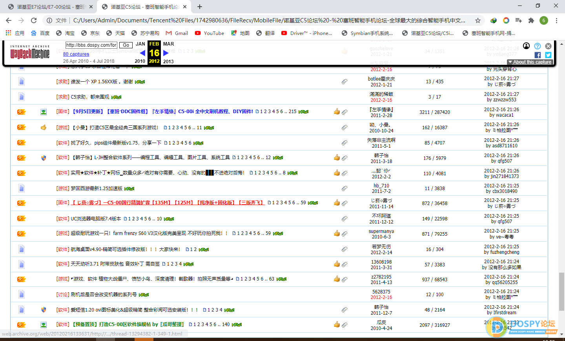The height and width of the screenshot is (341, 565).
Task: Reload the page with the refresh icon
Action: point(34,20)
